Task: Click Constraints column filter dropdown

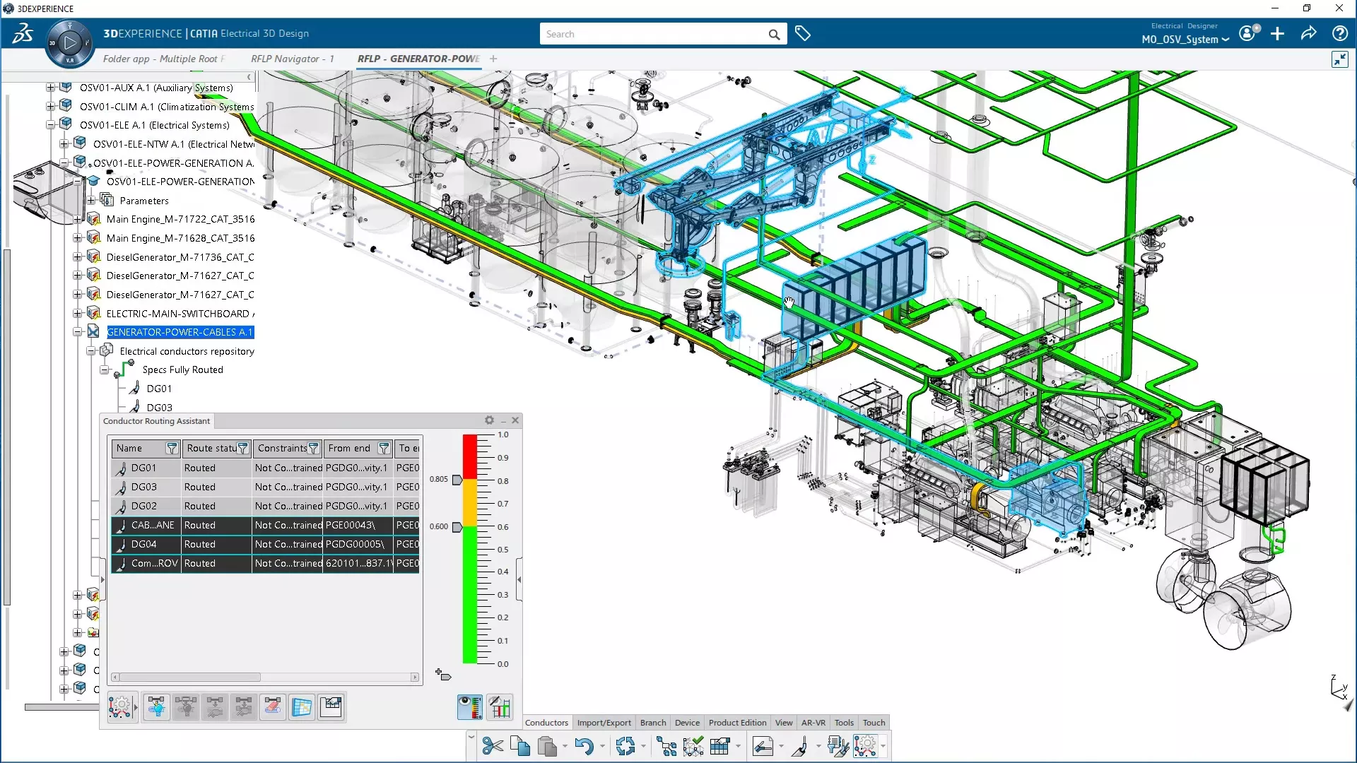Action: click(x=314, y=448)
